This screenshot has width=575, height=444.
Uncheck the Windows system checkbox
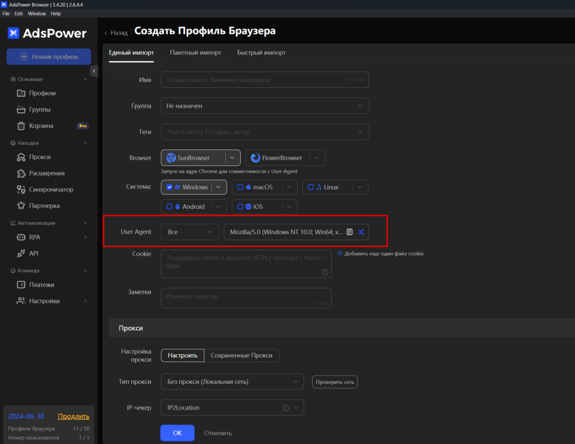[x=170, y=187]
